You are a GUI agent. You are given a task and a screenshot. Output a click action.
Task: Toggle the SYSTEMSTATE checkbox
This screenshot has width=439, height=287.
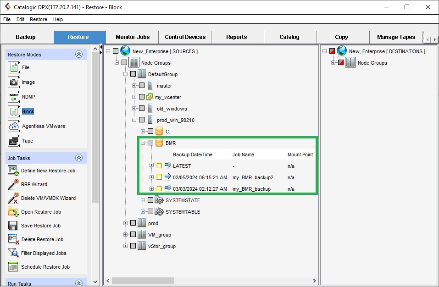150,200
